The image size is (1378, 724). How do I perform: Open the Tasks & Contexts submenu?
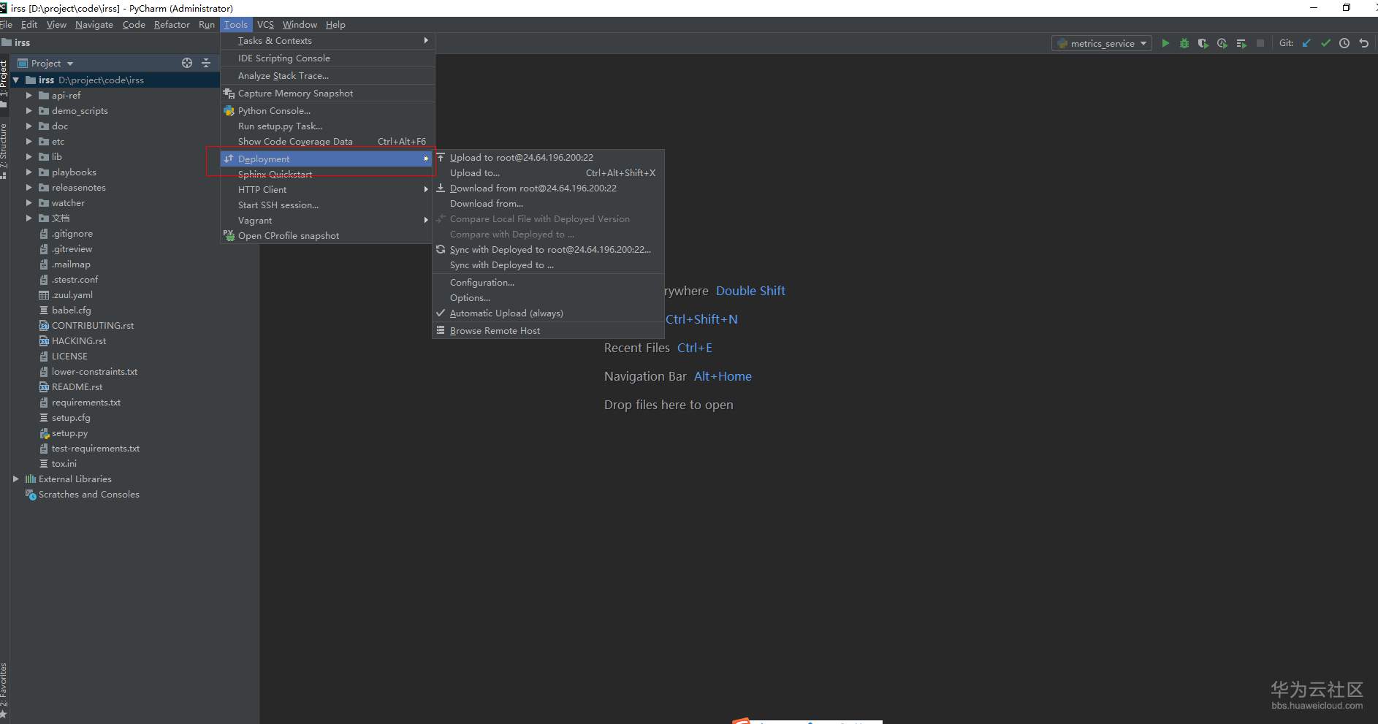click(327, 41)
